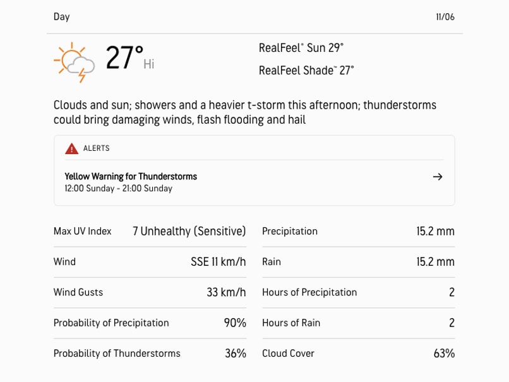Click the Probability of Thunderstorms row
509x382 pixels.
tap(150, 354)
